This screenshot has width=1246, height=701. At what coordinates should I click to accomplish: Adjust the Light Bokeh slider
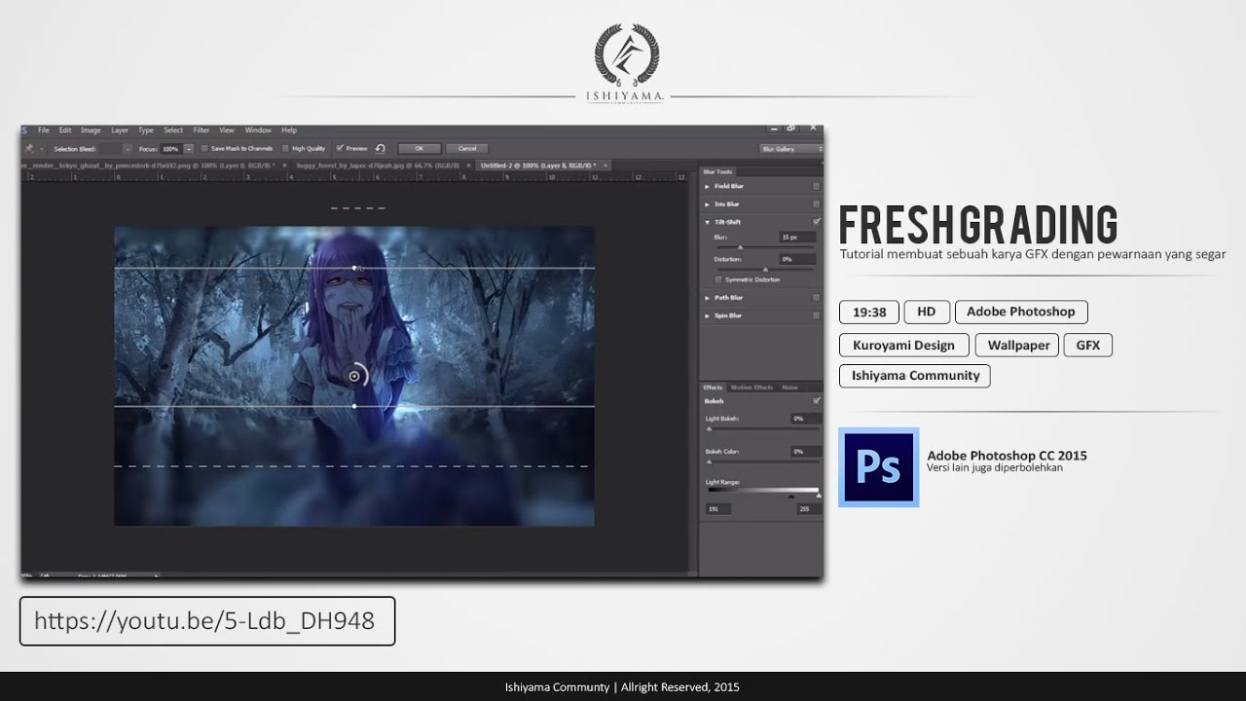762,429
